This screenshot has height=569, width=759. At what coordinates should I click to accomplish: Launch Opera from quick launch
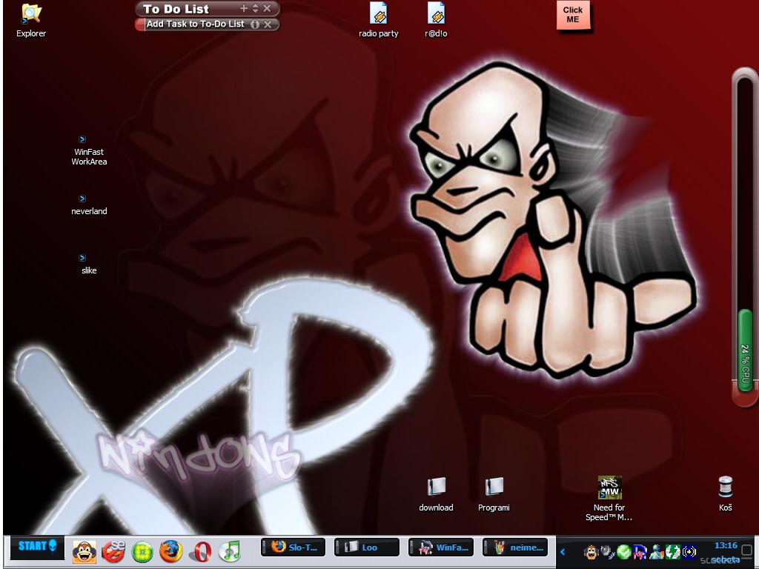[201, 551]
